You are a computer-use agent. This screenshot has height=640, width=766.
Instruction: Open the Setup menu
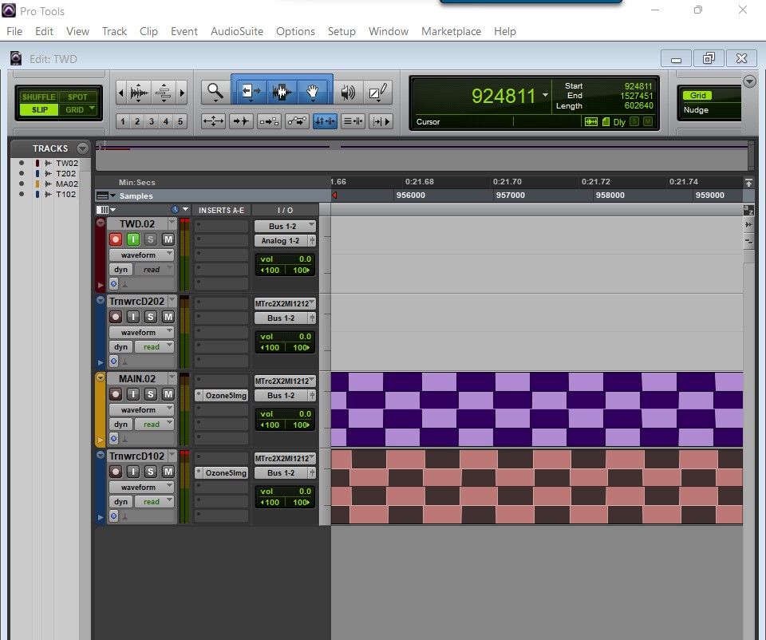342,31
